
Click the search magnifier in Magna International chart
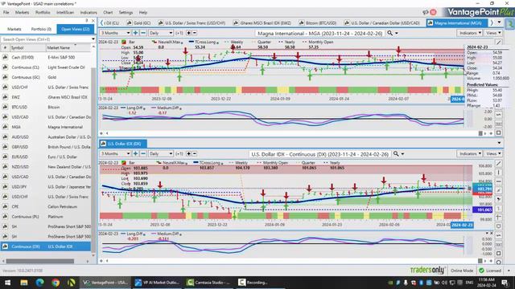[x=389, y=33]
